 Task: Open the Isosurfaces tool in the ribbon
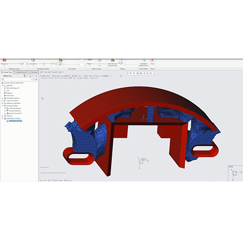[x=33, y=61]
